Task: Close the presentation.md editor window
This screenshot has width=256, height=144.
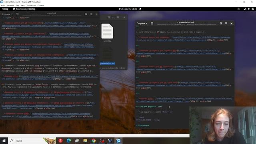Action: click(231, 23)
